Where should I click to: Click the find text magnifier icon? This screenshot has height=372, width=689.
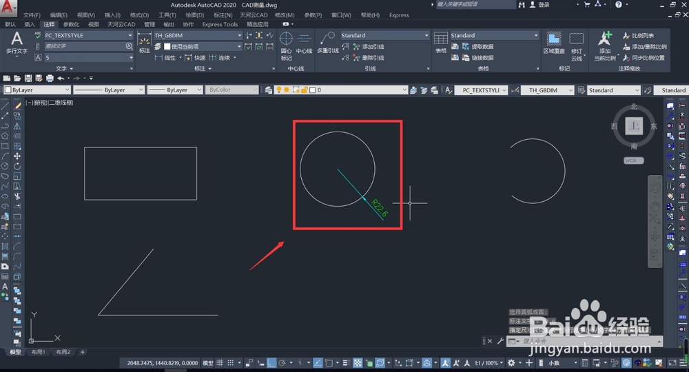click(x=129, y=46)
